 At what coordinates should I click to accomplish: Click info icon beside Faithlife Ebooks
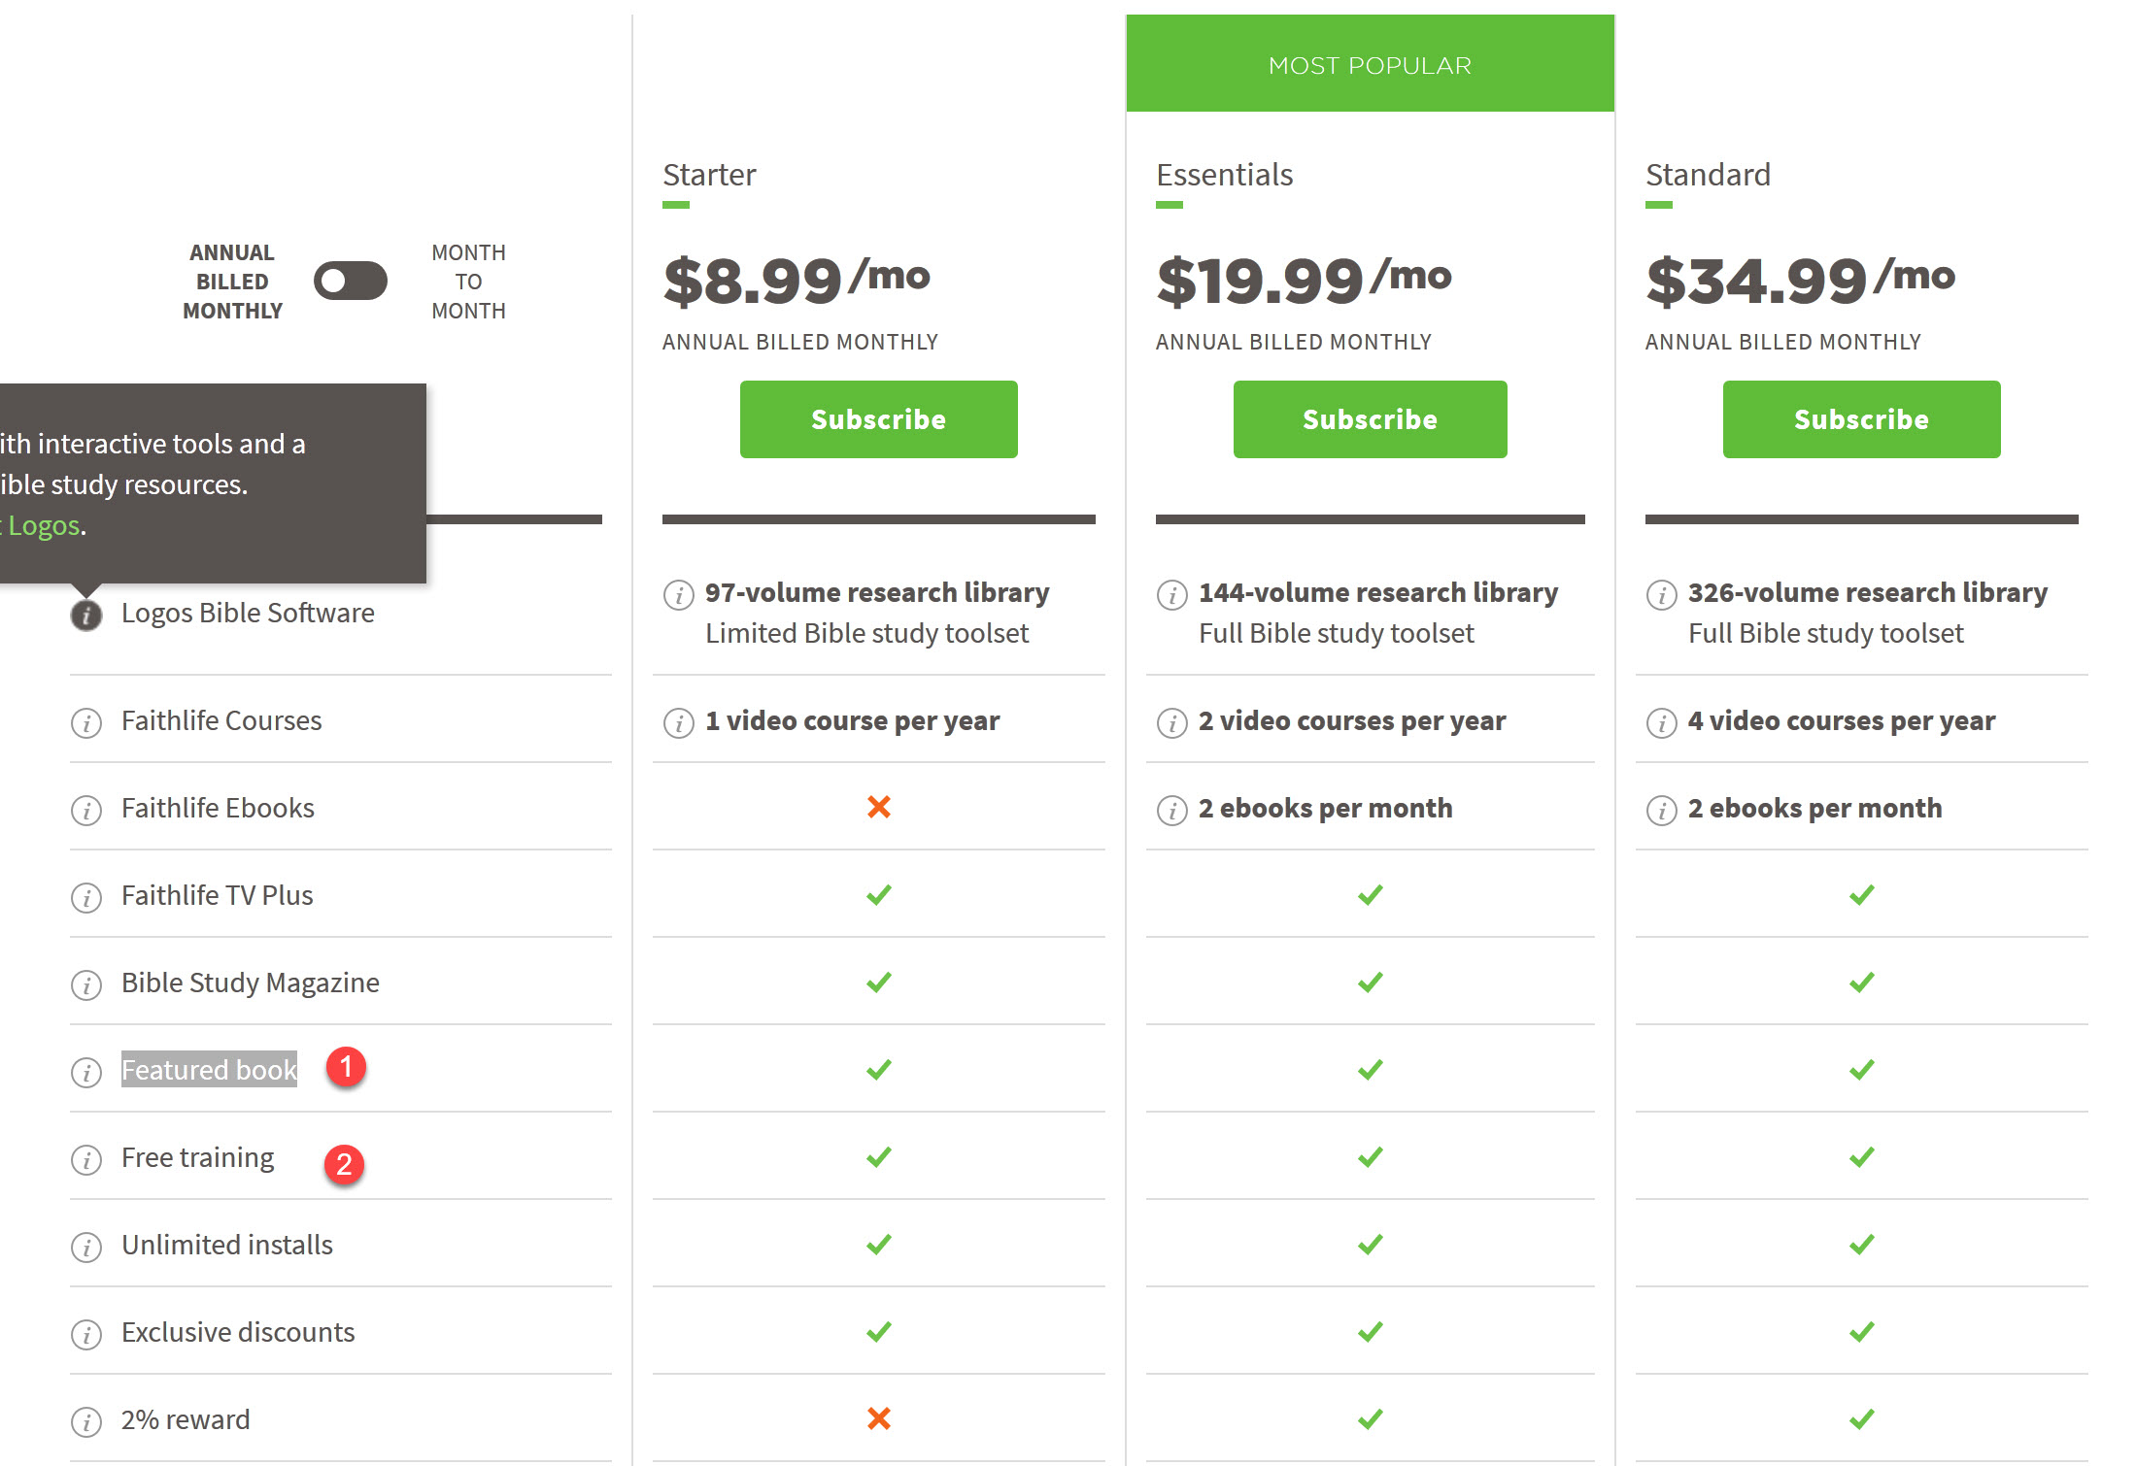[x=86, y=810]
